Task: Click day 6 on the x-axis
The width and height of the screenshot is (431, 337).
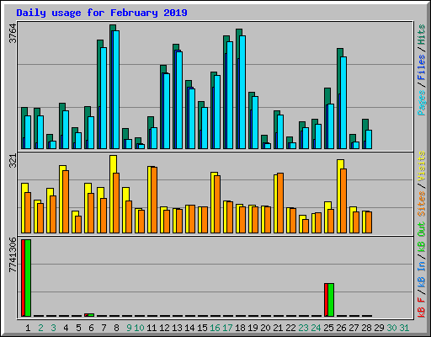Action: coord(91,328)
